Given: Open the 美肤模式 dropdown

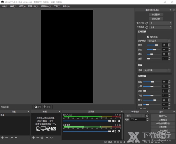Looking at the screenshot, I should 159,40.
